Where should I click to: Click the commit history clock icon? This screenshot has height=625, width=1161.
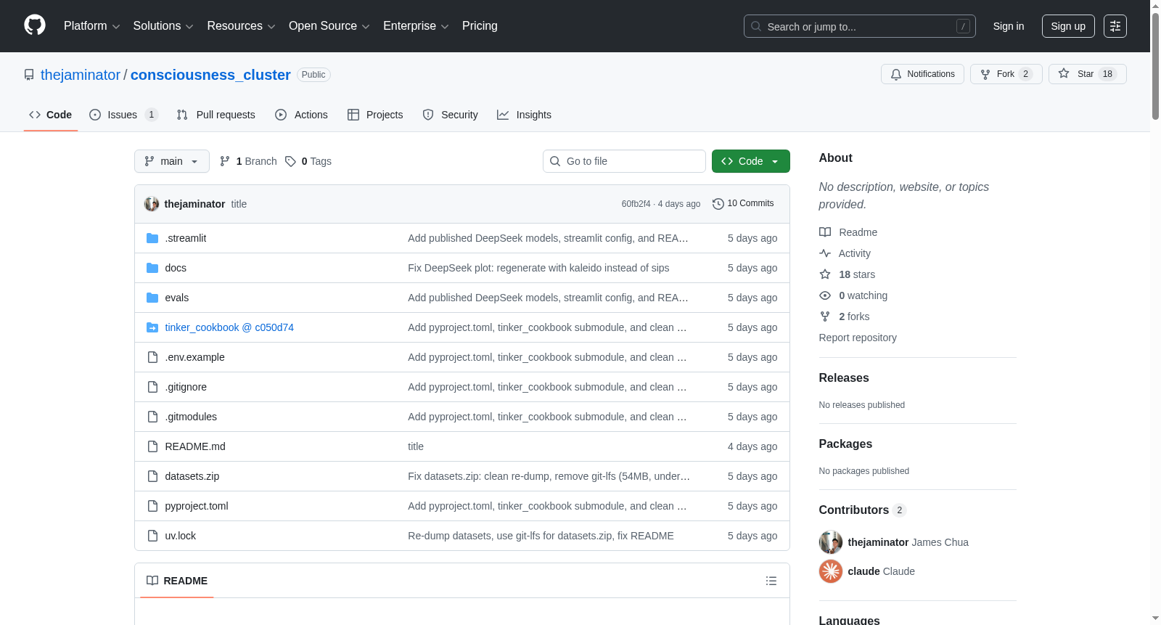coord(718,204)
